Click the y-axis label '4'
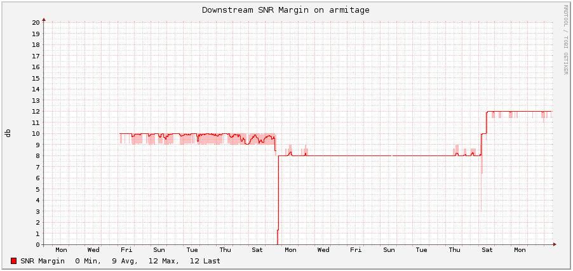Screen dimensions: 573x271 (x=37, y=200)
